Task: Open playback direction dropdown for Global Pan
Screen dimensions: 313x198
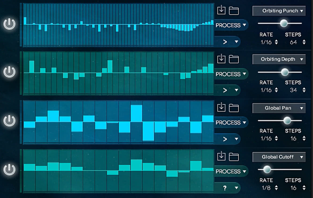Action: 228,139
